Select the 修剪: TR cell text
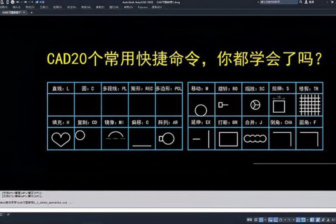336x224 pixels. tap(309, 88)
